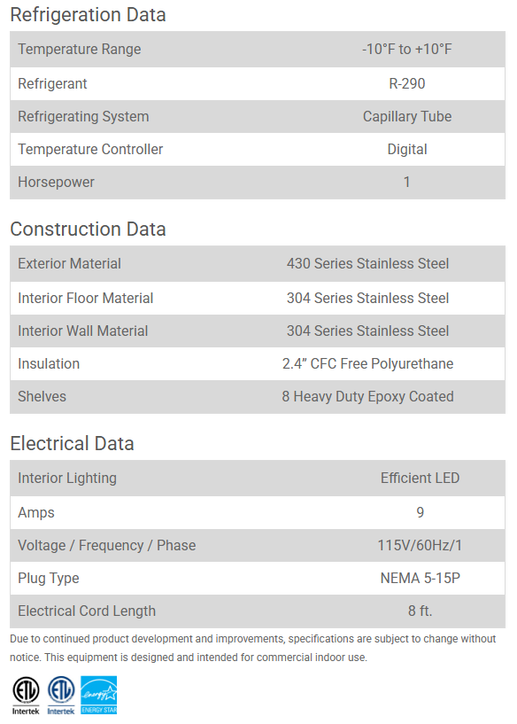
Task: Click the Temperature Controller row label
Action: point(90,149)
